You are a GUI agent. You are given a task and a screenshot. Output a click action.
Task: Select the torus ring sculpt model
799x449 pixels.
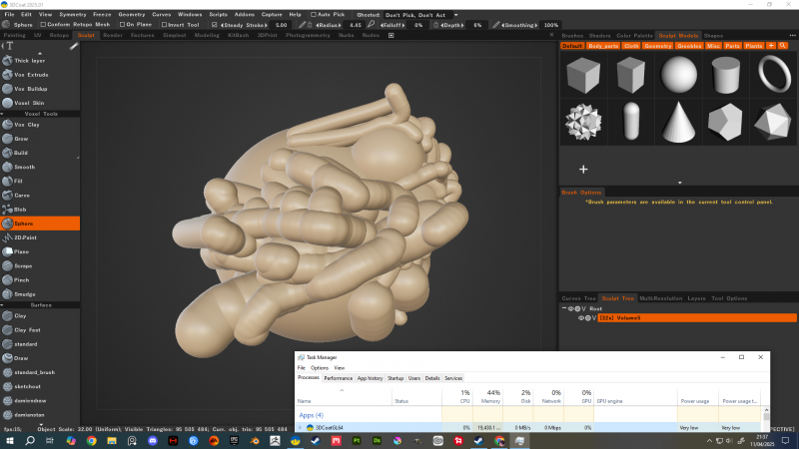(775, 75)
